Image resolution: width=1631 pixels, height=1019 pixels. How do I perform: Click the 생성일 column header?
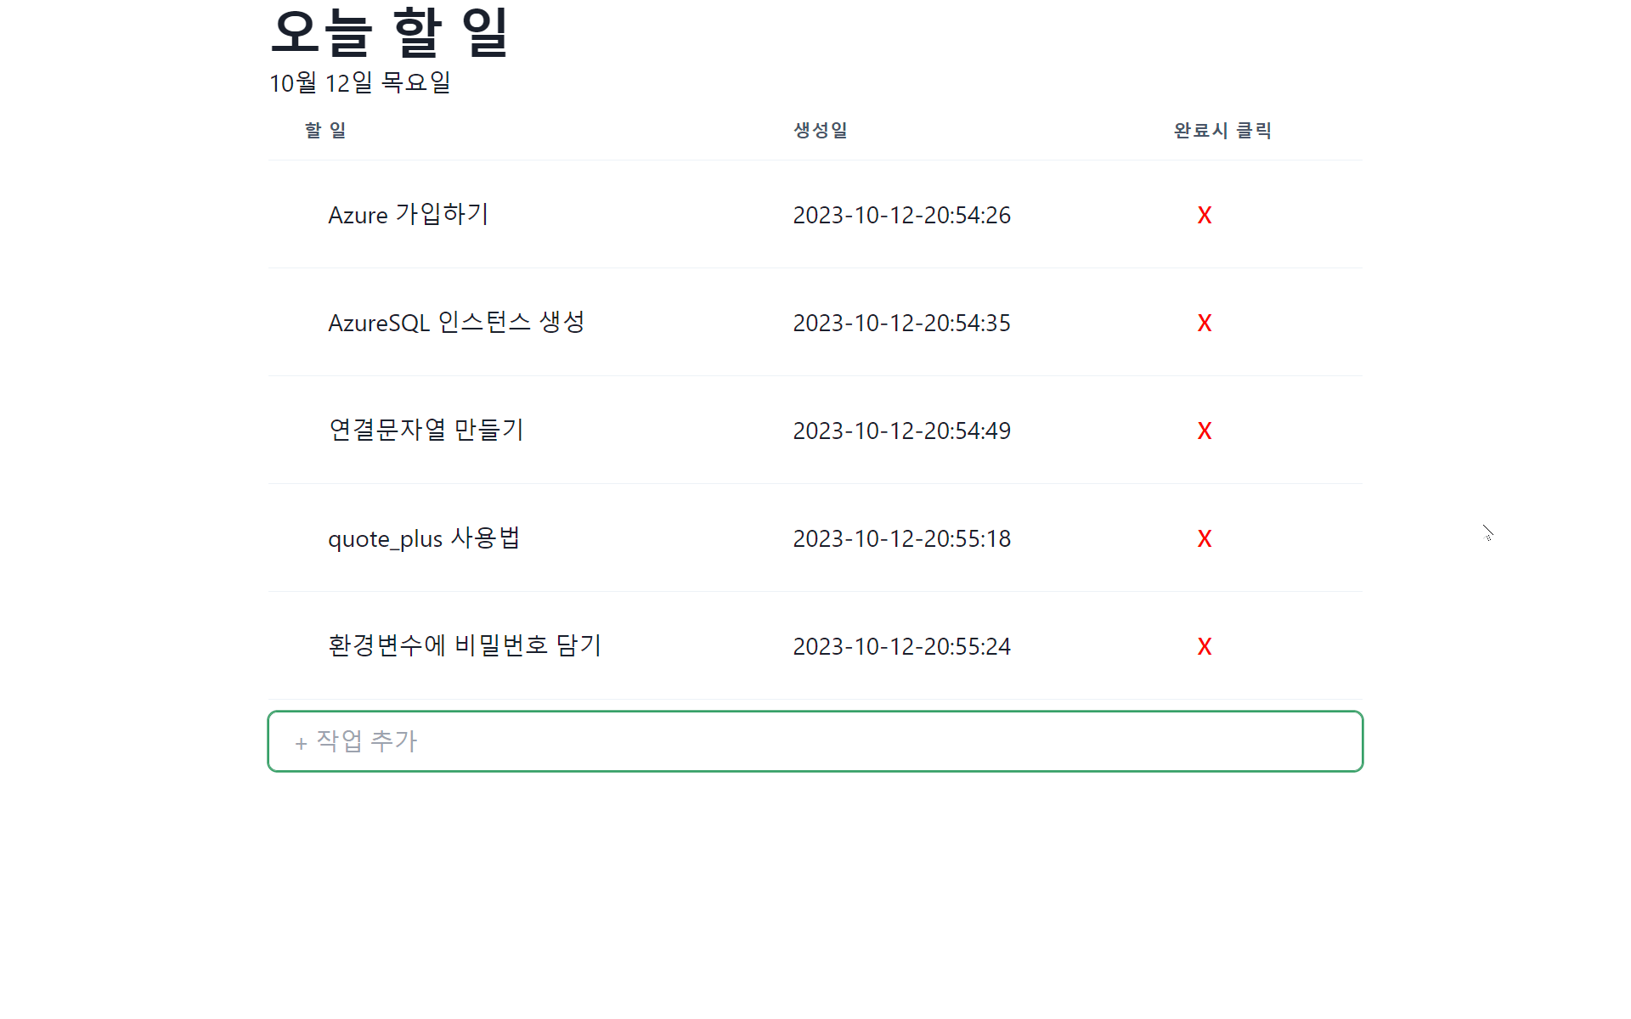tap(820, 130)
